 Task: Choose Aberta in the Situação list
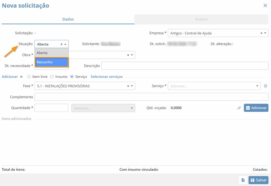tap(52, 53)
